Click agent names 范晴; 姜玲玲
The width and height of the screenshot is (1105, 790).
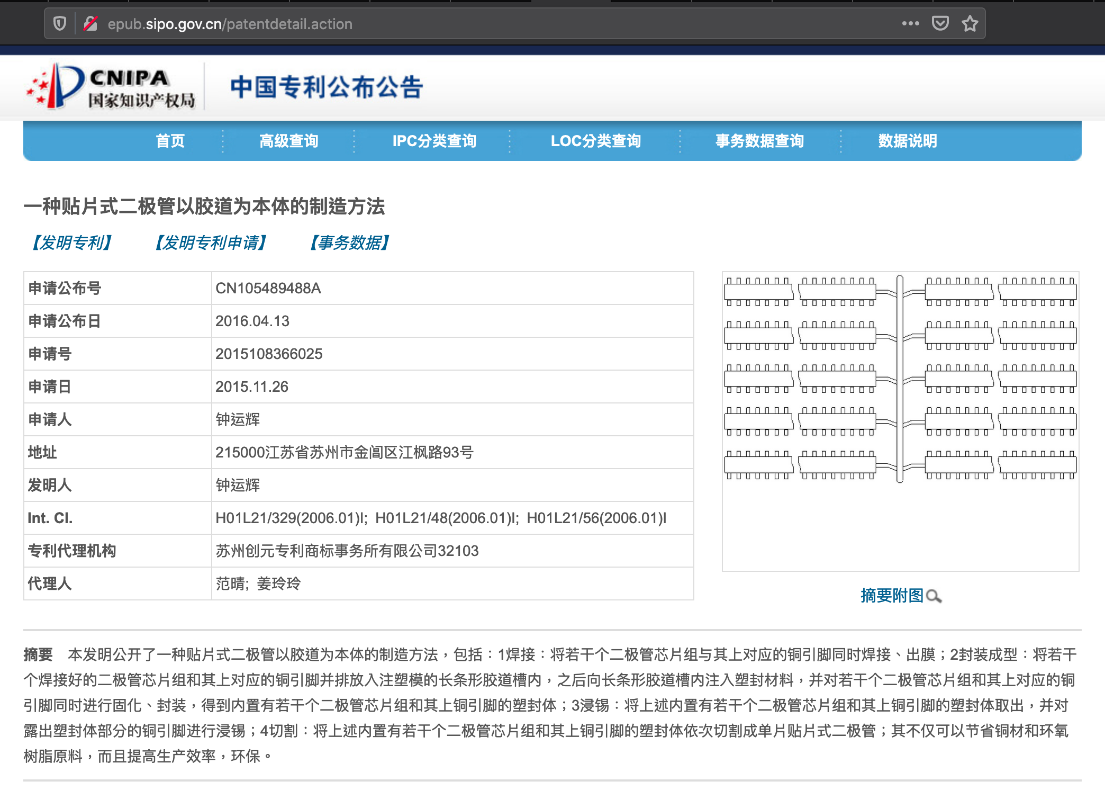tap(258, 583)
